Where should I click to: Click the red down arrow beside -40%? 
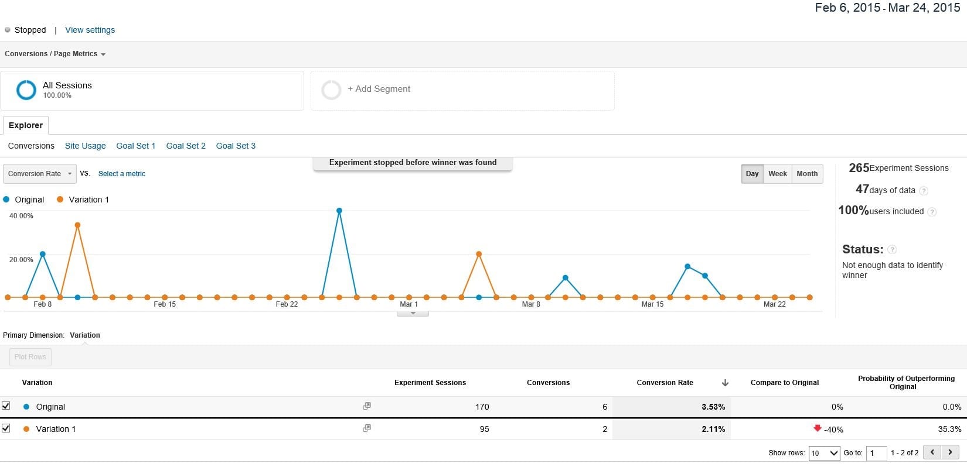tap(818, 428)
